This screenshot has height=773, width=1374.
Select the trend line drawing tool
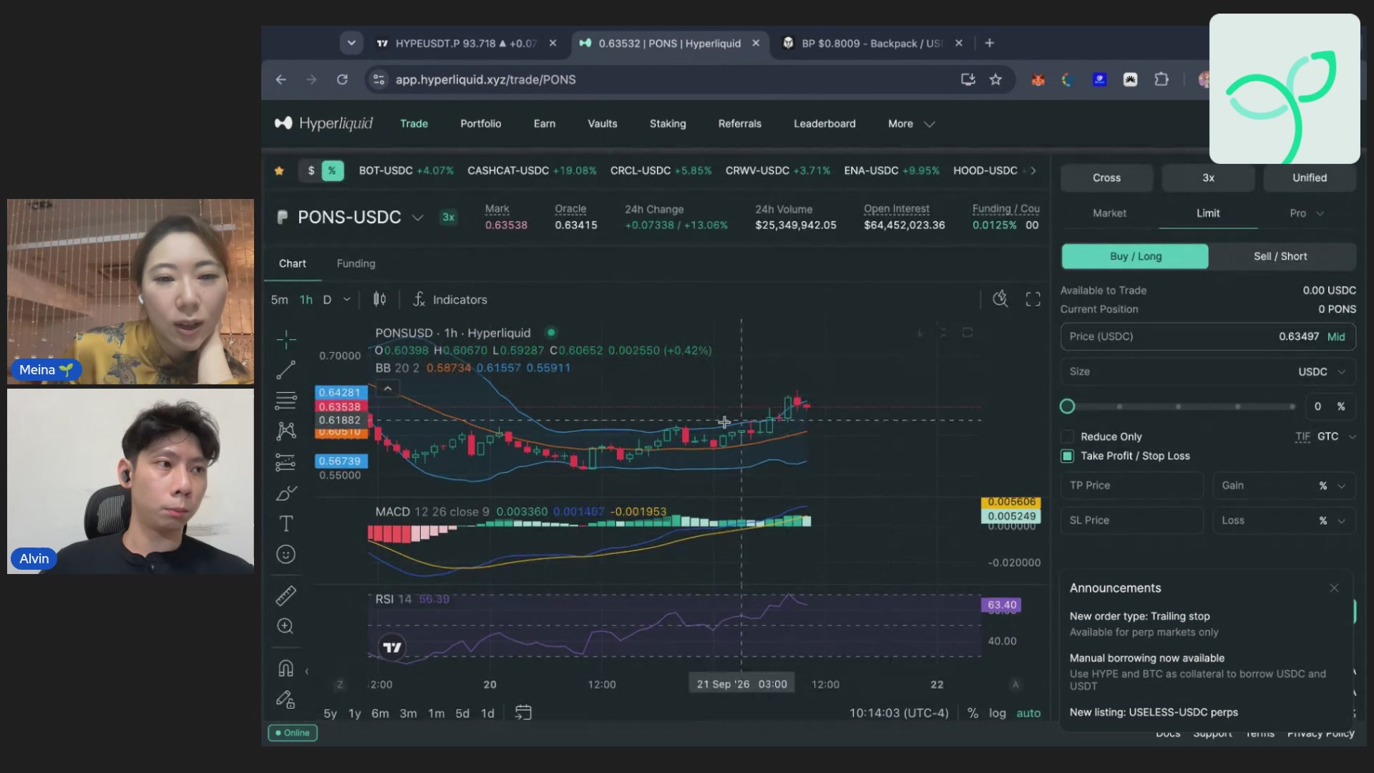(x=286, y=370)
